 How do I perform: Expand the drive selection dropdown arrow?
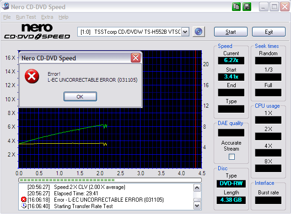[x=185, y=32]
